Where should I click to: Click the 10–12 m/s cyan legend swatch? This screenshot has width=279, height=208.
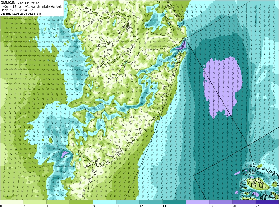click(128, 202)
